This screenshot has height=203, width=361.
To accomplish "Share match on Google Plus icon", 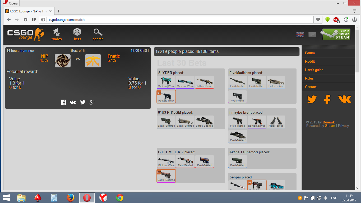I will 92,102.
